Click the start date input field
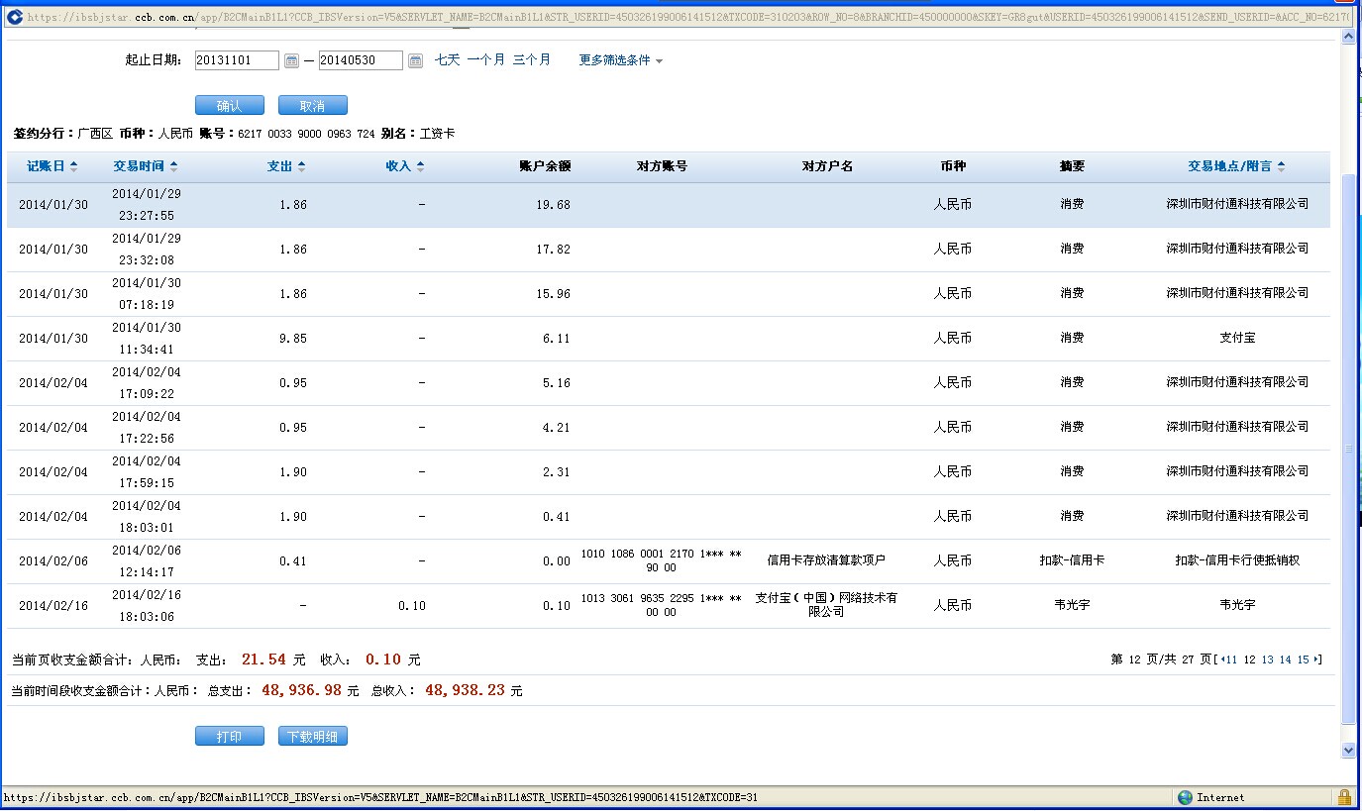Image resolution: width=1362 pixels, height=811 pixels. (x=237, y=60)
